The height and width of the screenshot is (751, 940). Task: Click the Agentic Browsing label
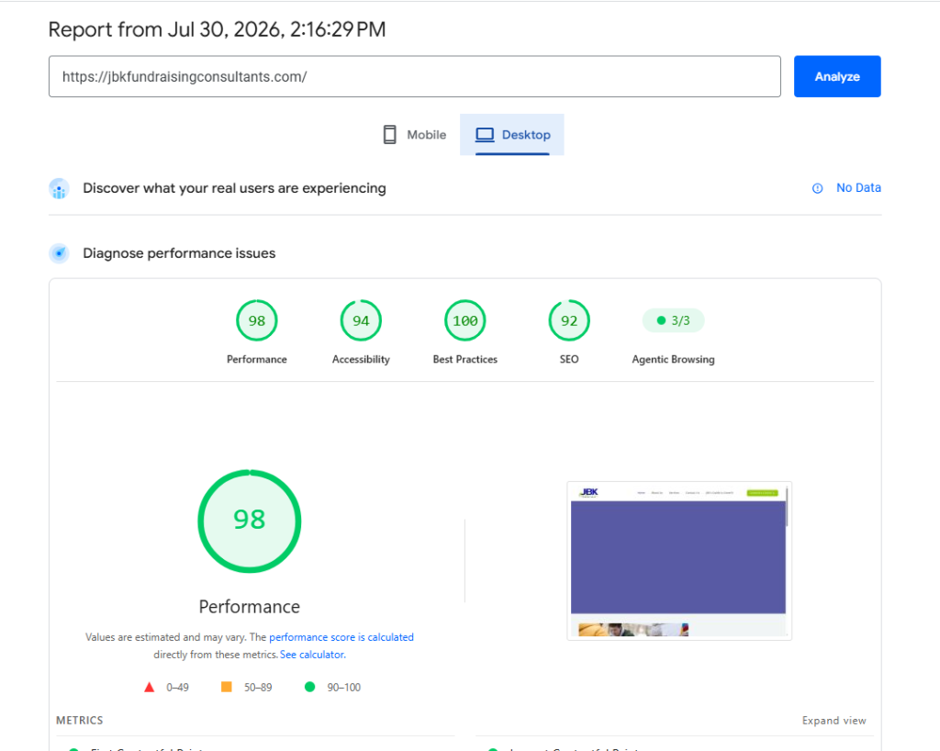673,359
